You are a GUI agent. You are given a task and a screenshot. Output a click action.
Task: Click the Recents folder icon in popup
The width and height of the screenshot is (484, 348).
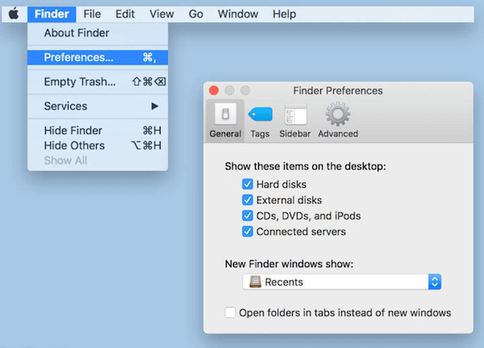point(255,282)
